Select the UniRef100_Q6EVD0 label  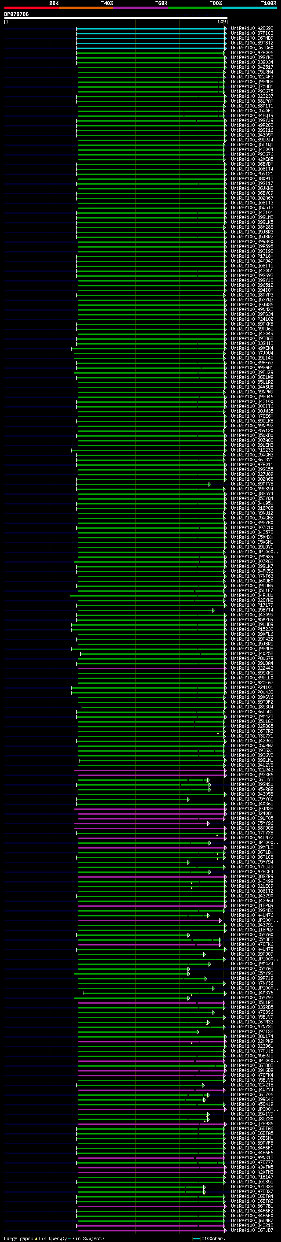tap(252, 164)
